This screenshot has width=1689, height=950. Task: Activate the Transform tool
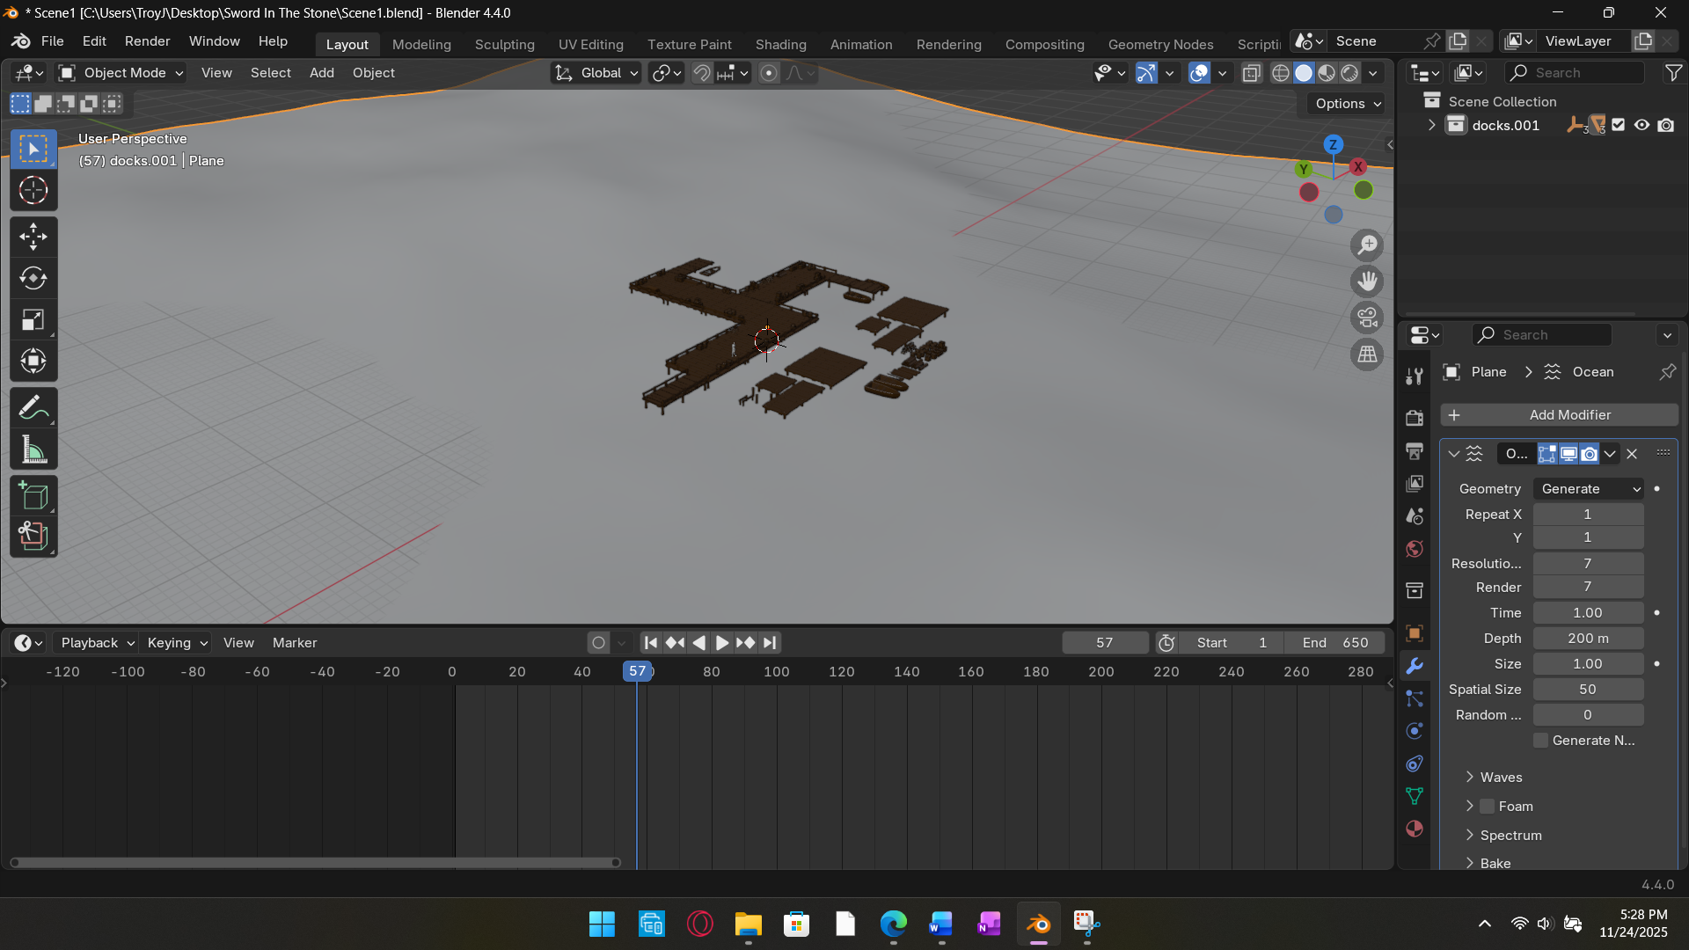(x=33, y=362)
